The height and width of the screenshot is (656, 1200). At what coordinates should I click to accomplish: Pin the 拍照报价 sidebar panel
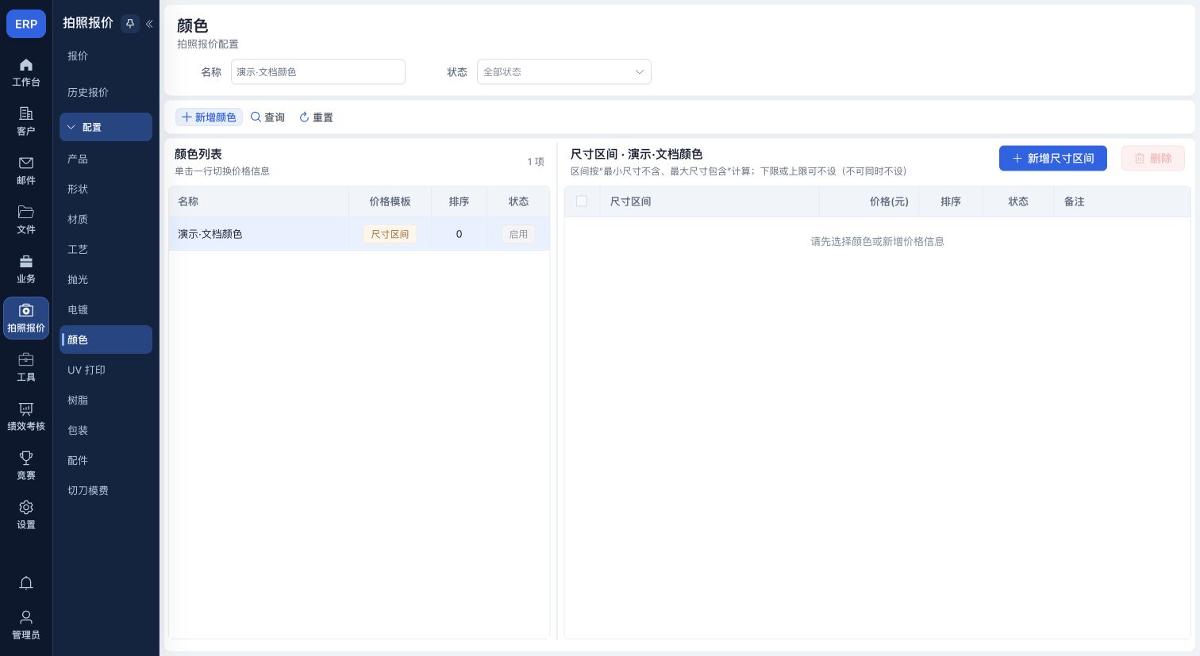pyautogui.click(x=130, y=24)
